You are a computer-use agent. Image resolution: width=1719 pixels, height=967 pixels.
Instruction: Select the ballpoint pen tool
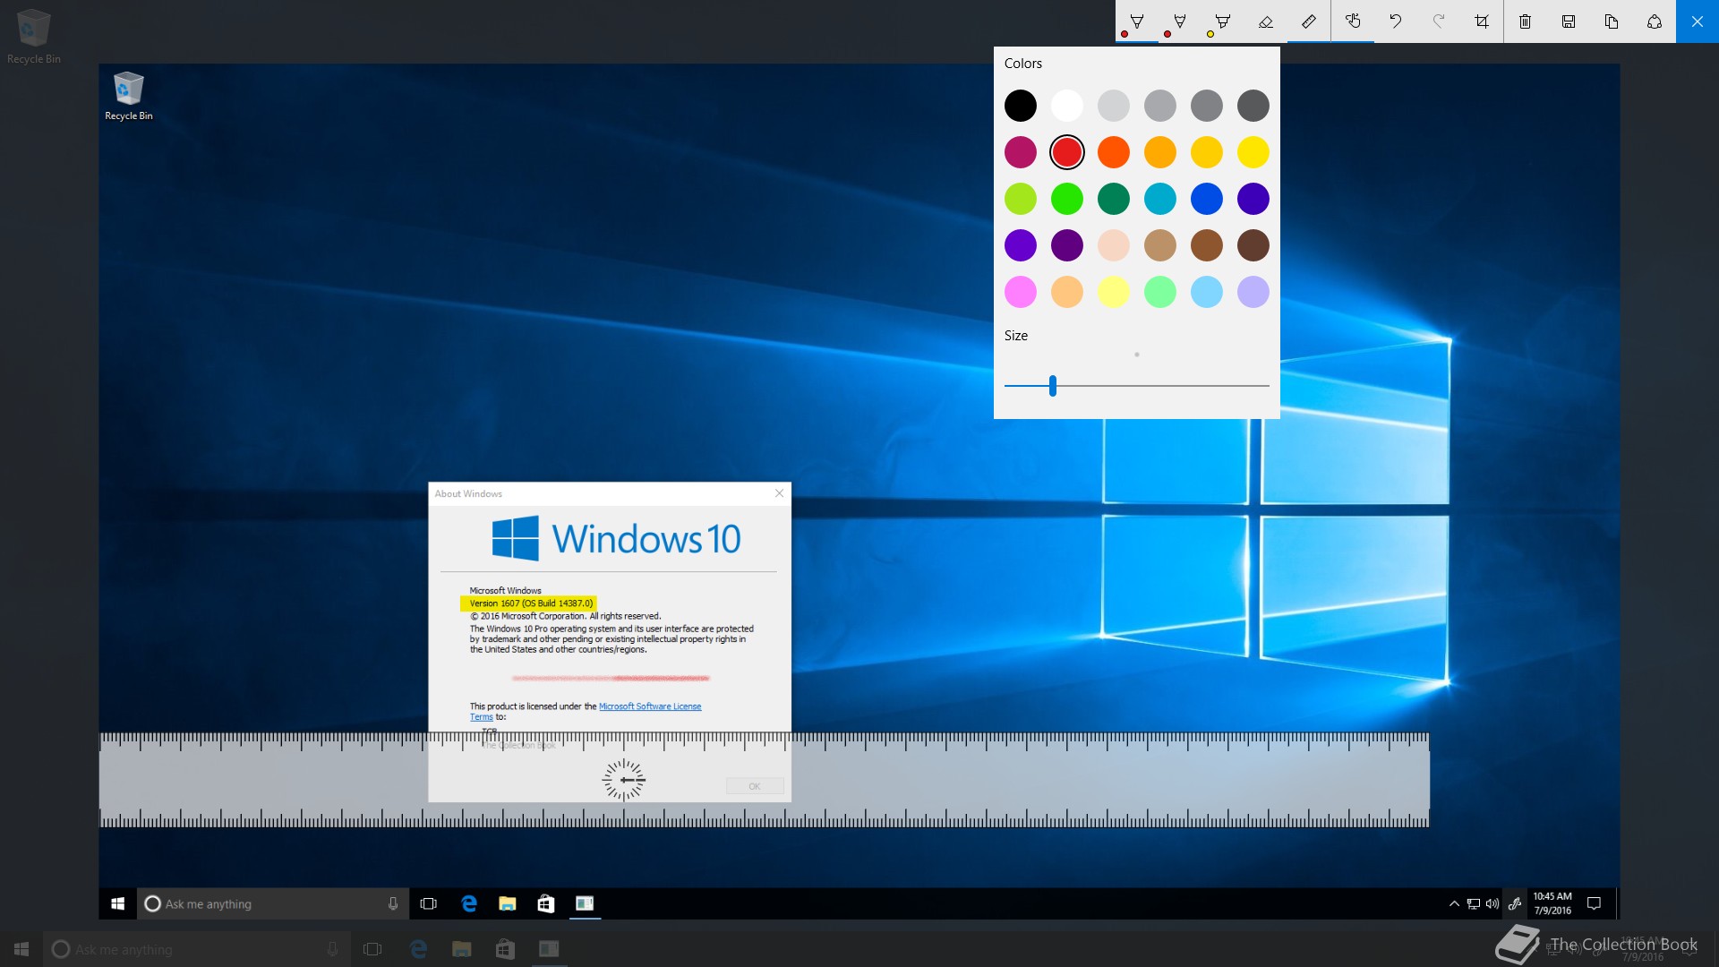[x=1137, y=21]
